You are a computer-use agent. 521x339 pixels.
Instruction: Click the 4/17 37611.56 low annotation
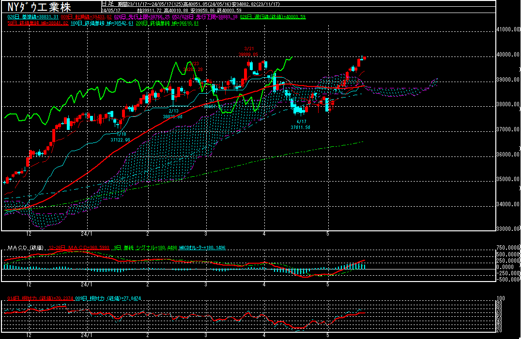point(300,124)
